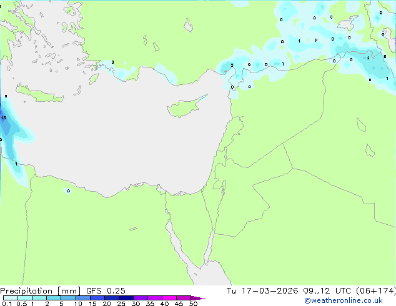
Task: Click the 35–40 mm purple legend swatch
Action: coord(154,298)
